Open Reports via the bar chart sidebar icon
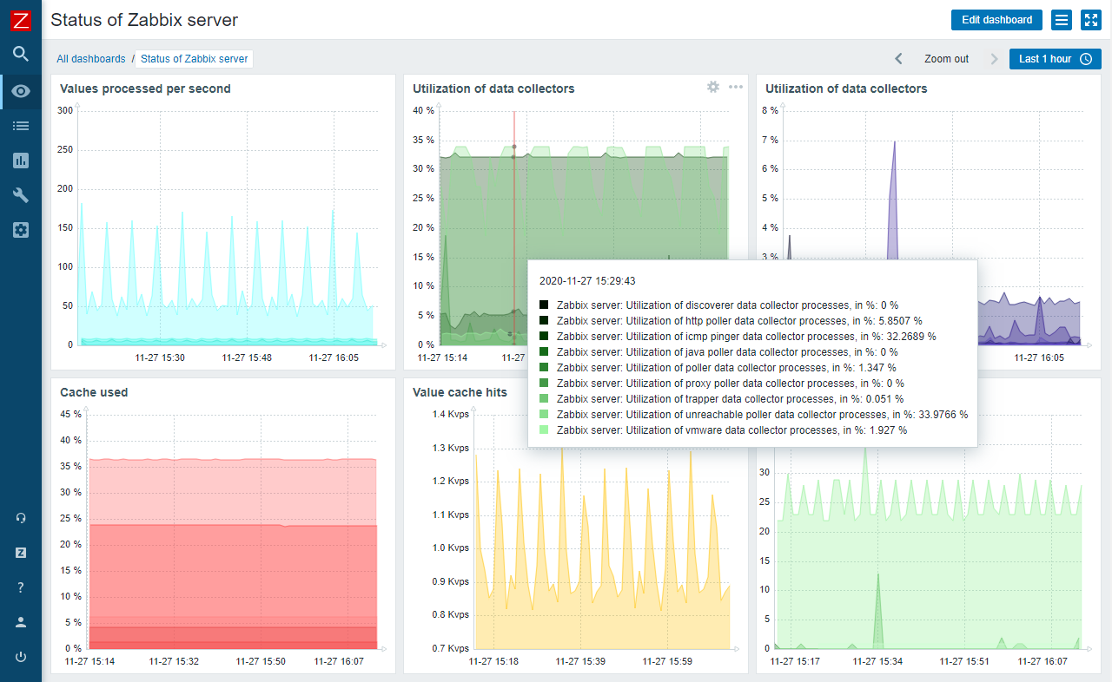Image resolution: width=1112 pixels, height=682 pixels. pos(20,160)
